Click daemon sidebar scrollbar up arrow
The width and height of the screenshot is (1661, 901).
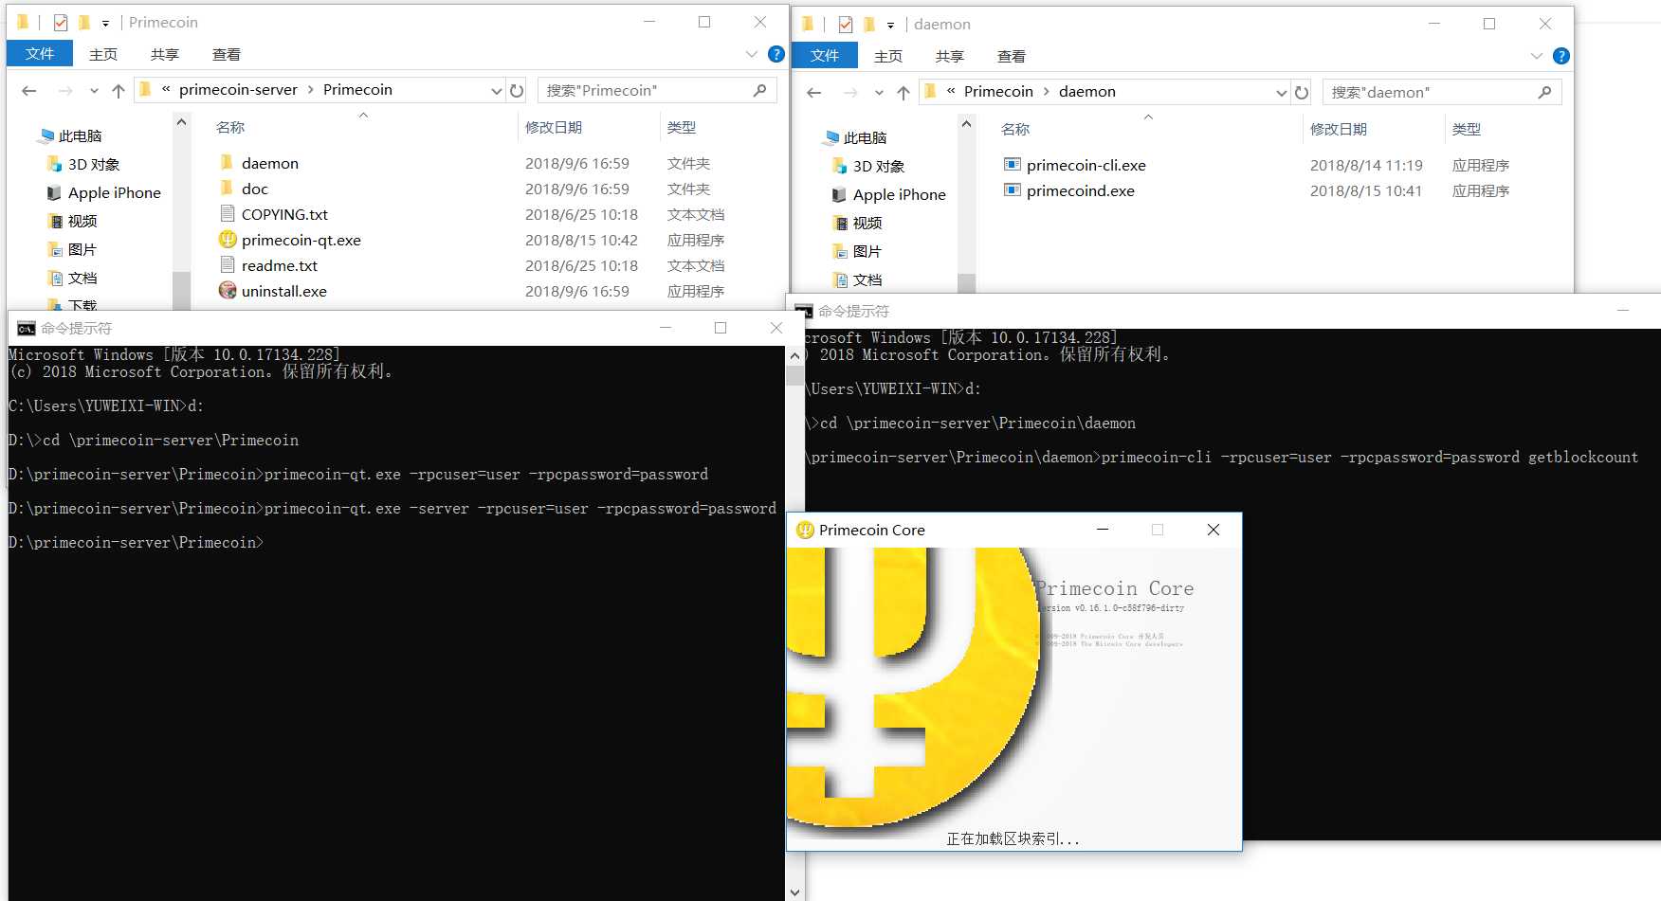tap(966, 124)
